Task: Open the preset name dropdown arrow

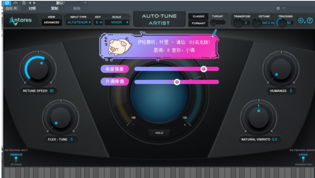Action: 85,3
